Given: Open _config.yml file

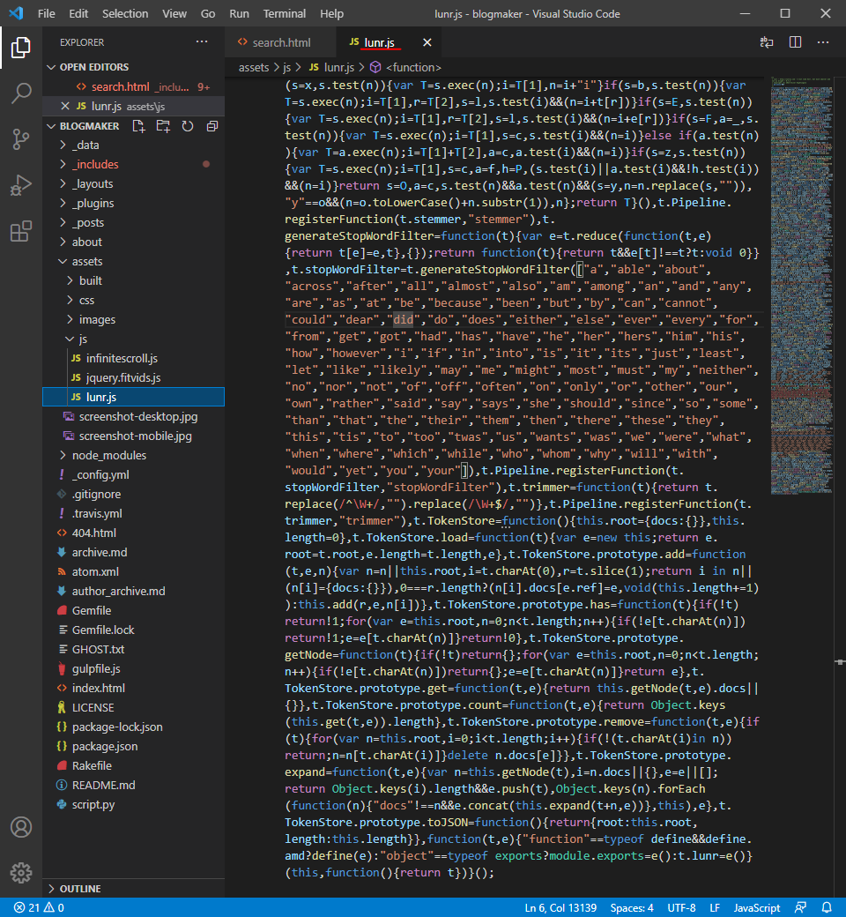Looking at the screenshot, I should click(x=133, y=474).
